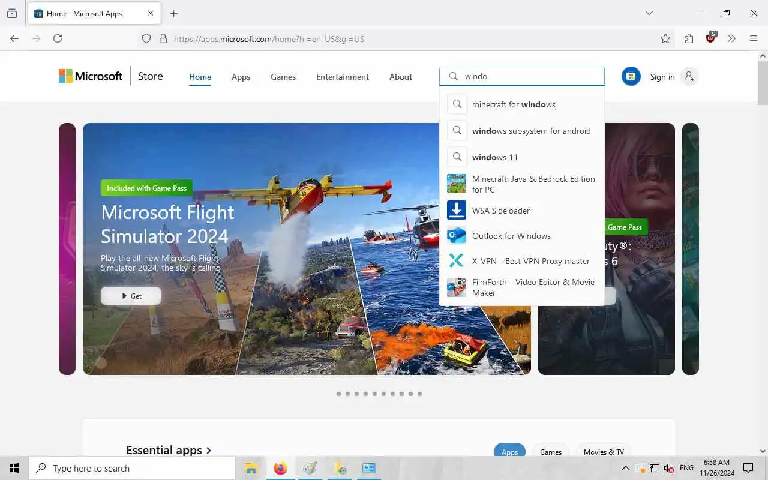Click the page vertical scrollbar thumb
The width and height of the screenshot is (768, 480).
click(763, 82)
